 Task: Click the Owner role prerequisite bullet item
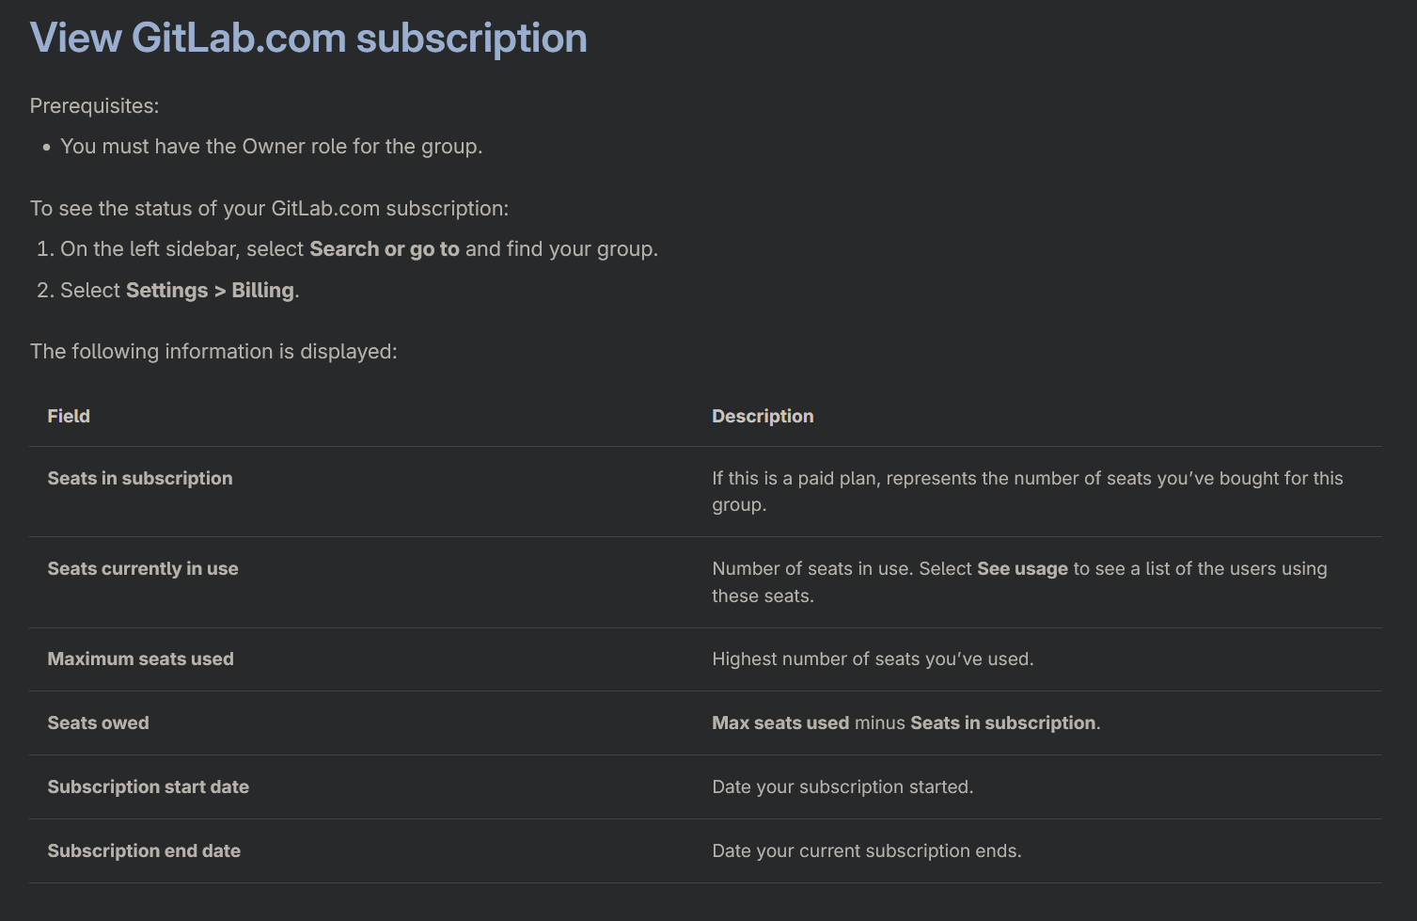point(271,147)
